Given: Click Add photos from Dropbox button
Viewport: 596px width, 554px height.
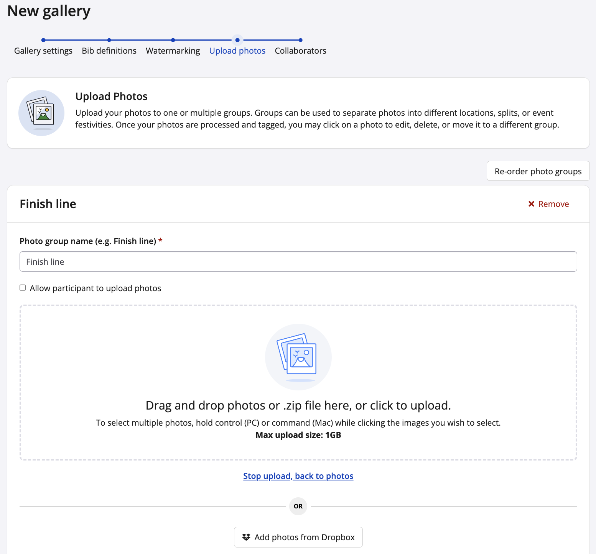Looking at the screenshot, I should pos(298,537).
